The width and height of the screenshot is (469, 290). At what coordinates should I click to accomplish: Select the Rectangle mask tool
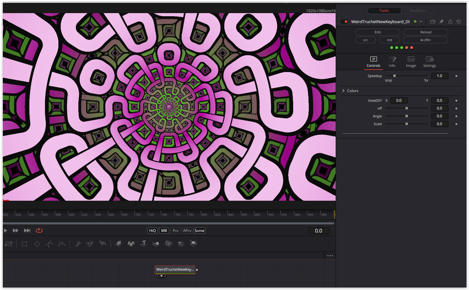pyautogui.click(x=24, y=244)
